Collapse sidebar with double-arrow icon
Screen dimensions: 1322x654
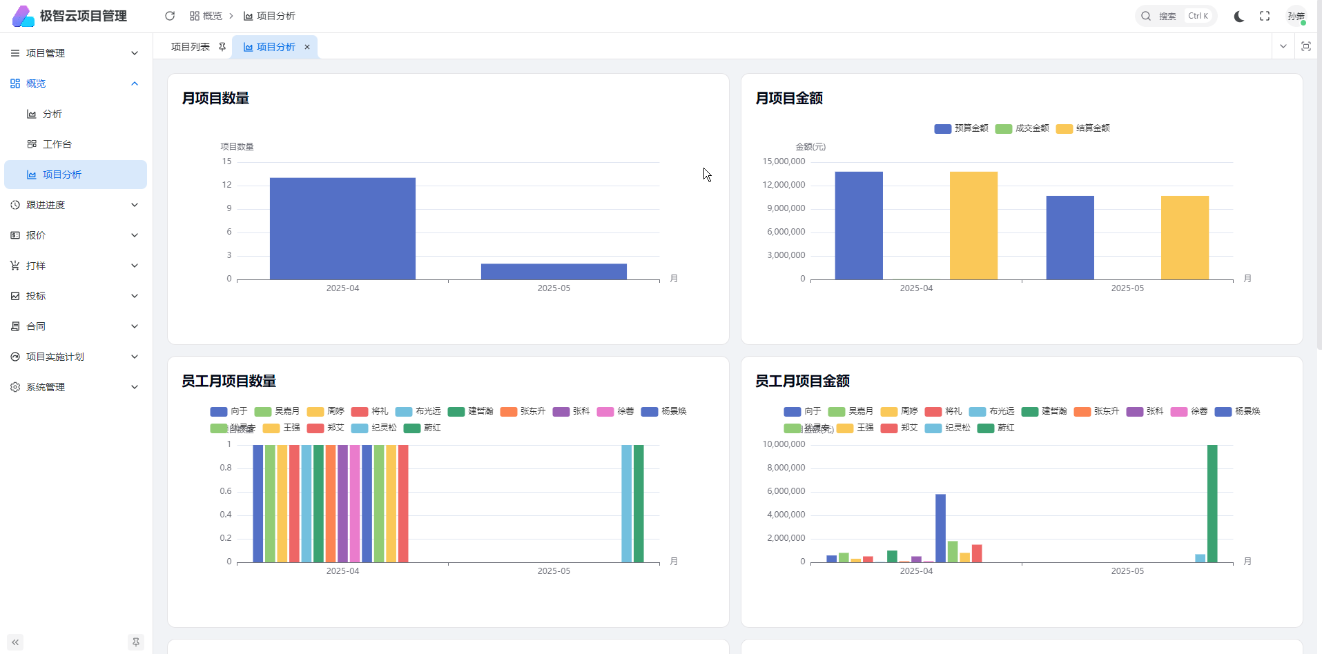point(15,642)
